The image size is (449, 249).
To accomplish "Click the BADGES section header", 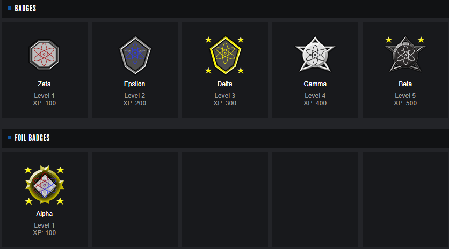I will pyautogui.click(x=25, y=8).
